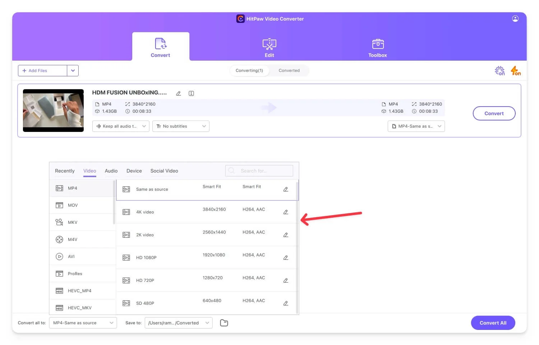
Task: Edit the 4K video preset
Action: [x=286, y=212]
